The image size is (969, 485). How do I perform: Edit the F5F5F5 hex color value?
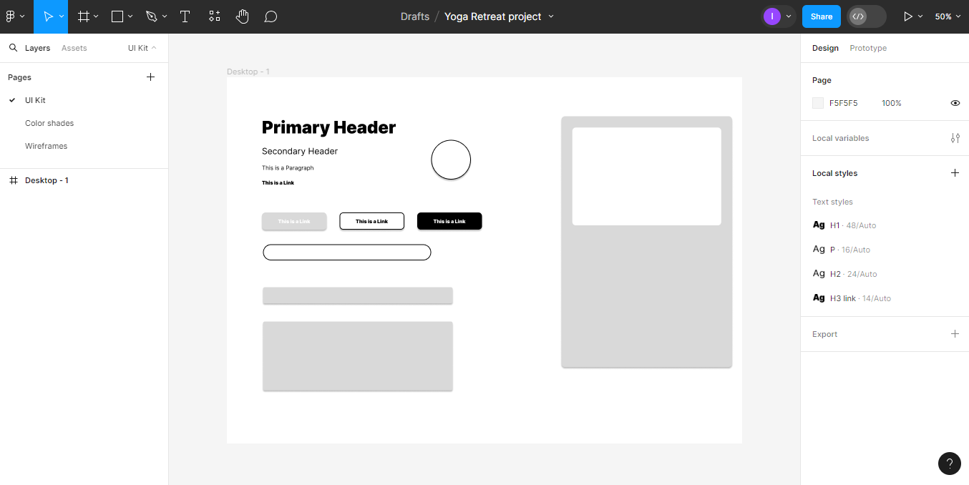click(x=843, y=103)
